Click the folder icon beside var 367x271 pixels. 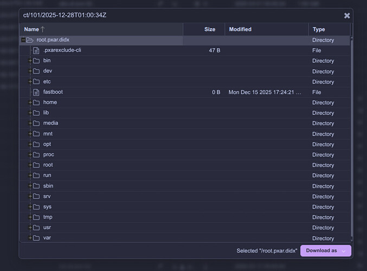36,238
